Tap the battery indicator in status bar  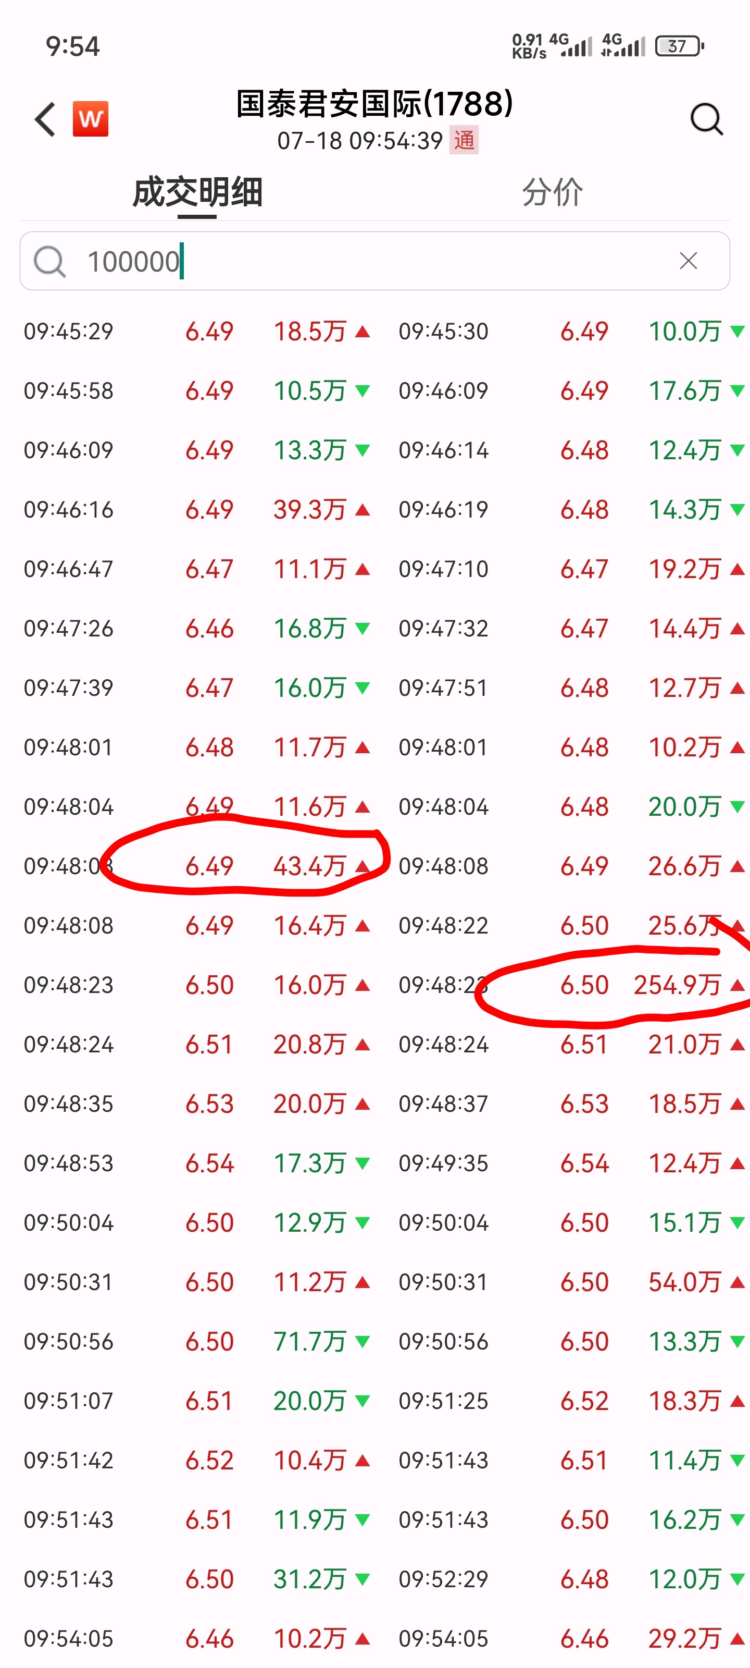680,46
